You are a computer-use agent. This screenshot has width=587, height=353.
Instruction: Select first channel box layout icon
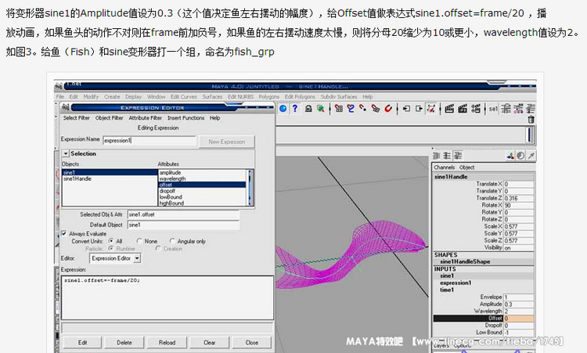[x=437, y=155]
